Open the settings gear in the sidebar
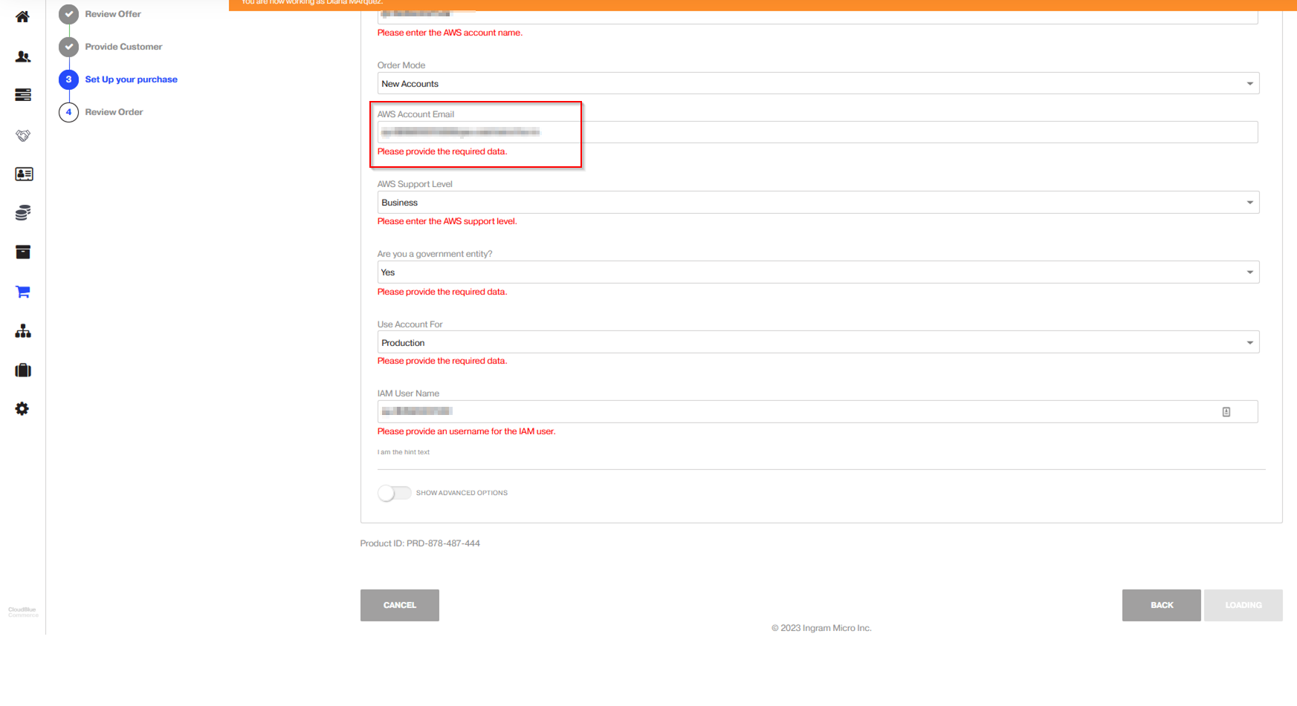Image resolution: width=1297 pixels, height=706 pixels. [x=22, y=409]
